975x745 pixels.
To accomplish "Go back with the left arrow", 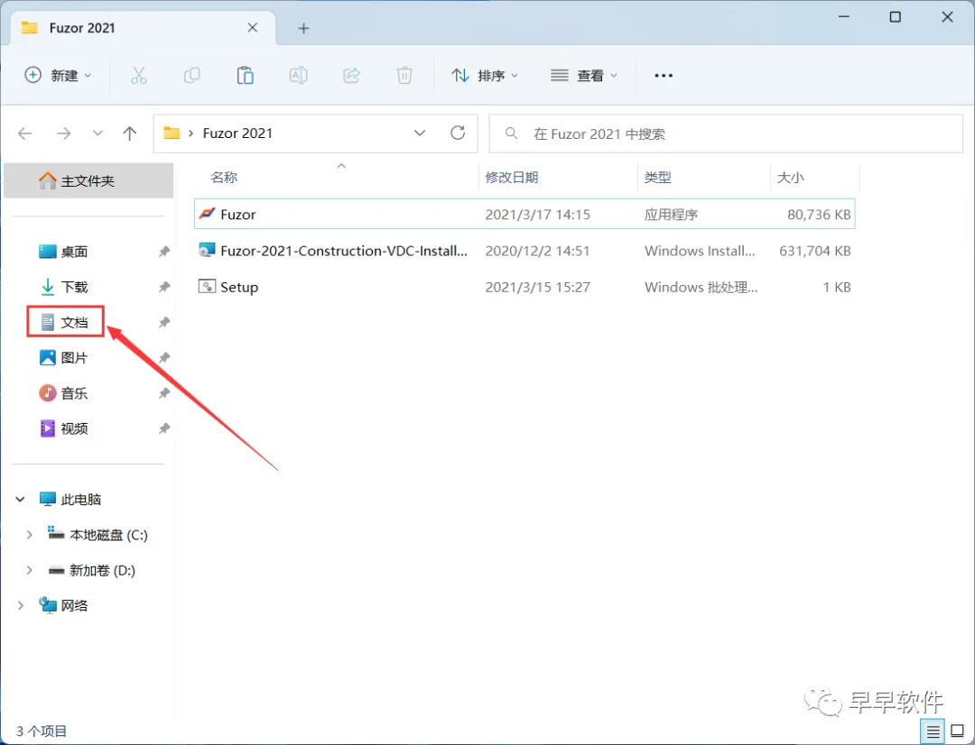I will (25, 133).
